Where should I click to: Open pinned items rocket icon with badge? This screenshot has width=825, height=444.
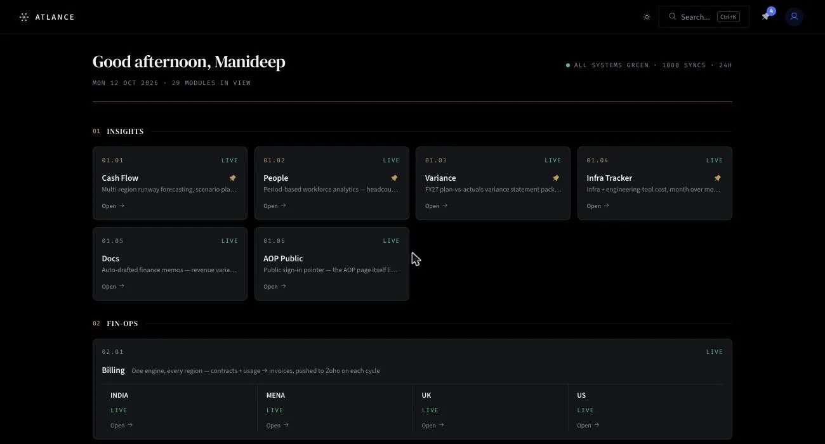(x=766, y=16)
